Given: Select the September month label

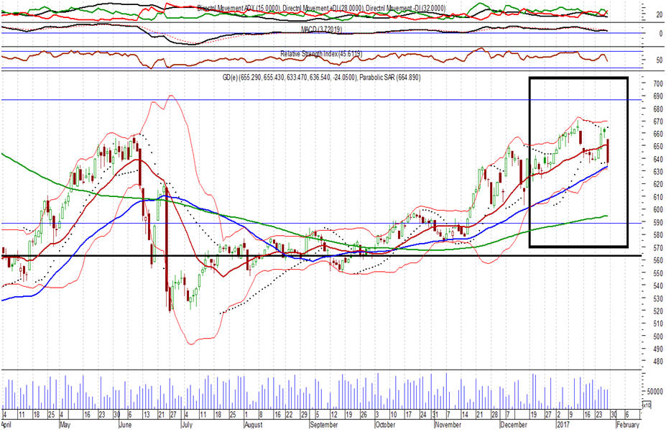Looking at the screenshot, I should click(x=323, y=425).
